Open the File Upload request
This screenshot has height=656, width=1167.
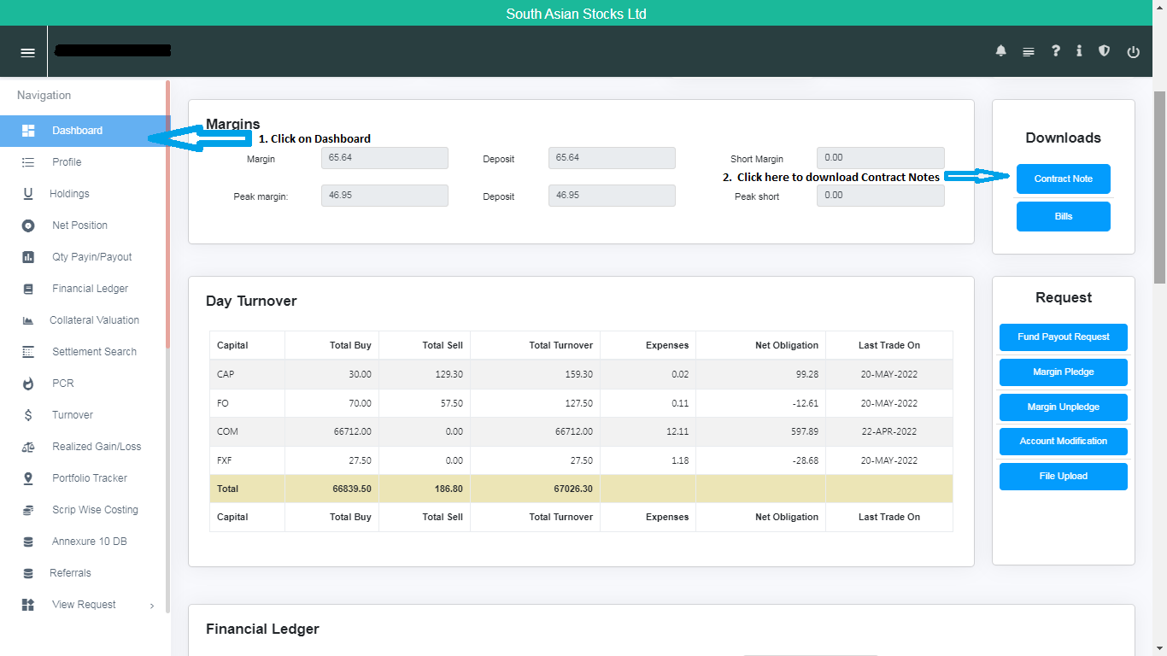tap(1063, 476)
